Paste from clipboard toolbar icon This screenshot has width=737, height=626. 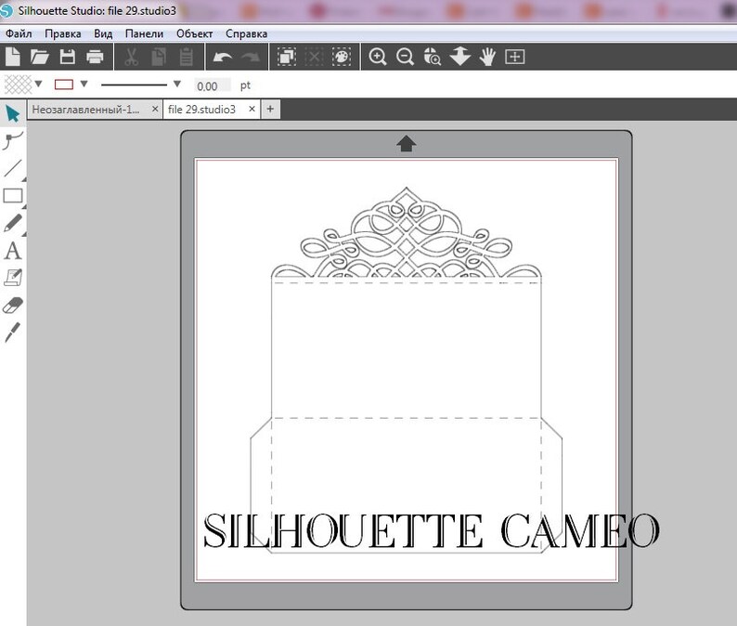(187, 57)
